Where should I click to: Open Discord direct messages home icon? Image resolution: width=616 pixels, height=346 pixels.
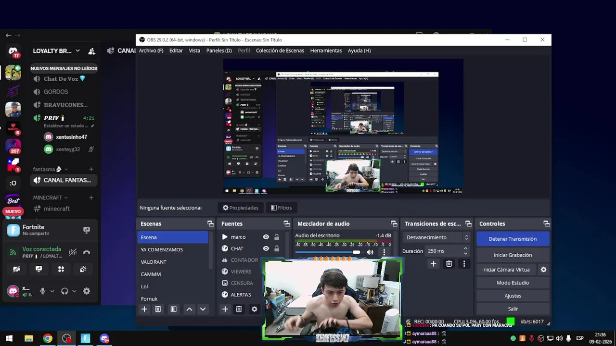pos(13,51)
